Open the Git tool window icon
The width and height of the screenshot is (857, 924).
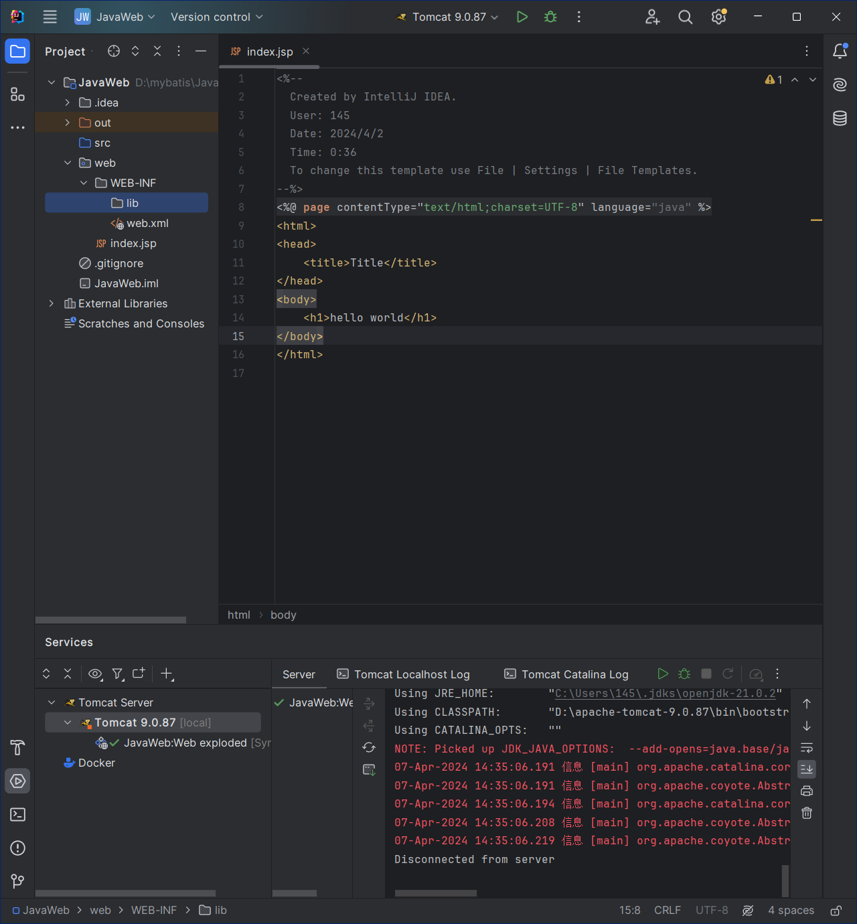(18, 881)
